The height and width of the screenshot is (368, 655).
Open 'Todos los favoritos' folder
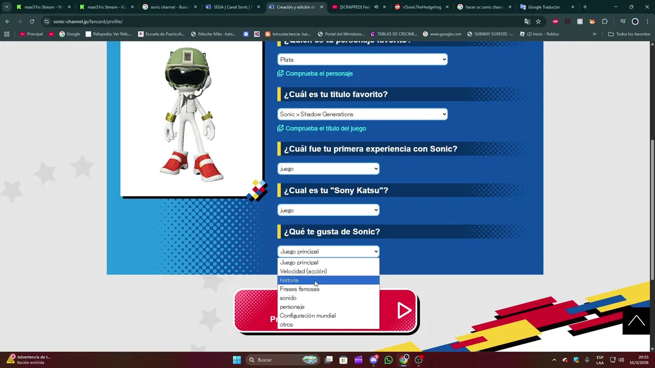coord(629,34)
